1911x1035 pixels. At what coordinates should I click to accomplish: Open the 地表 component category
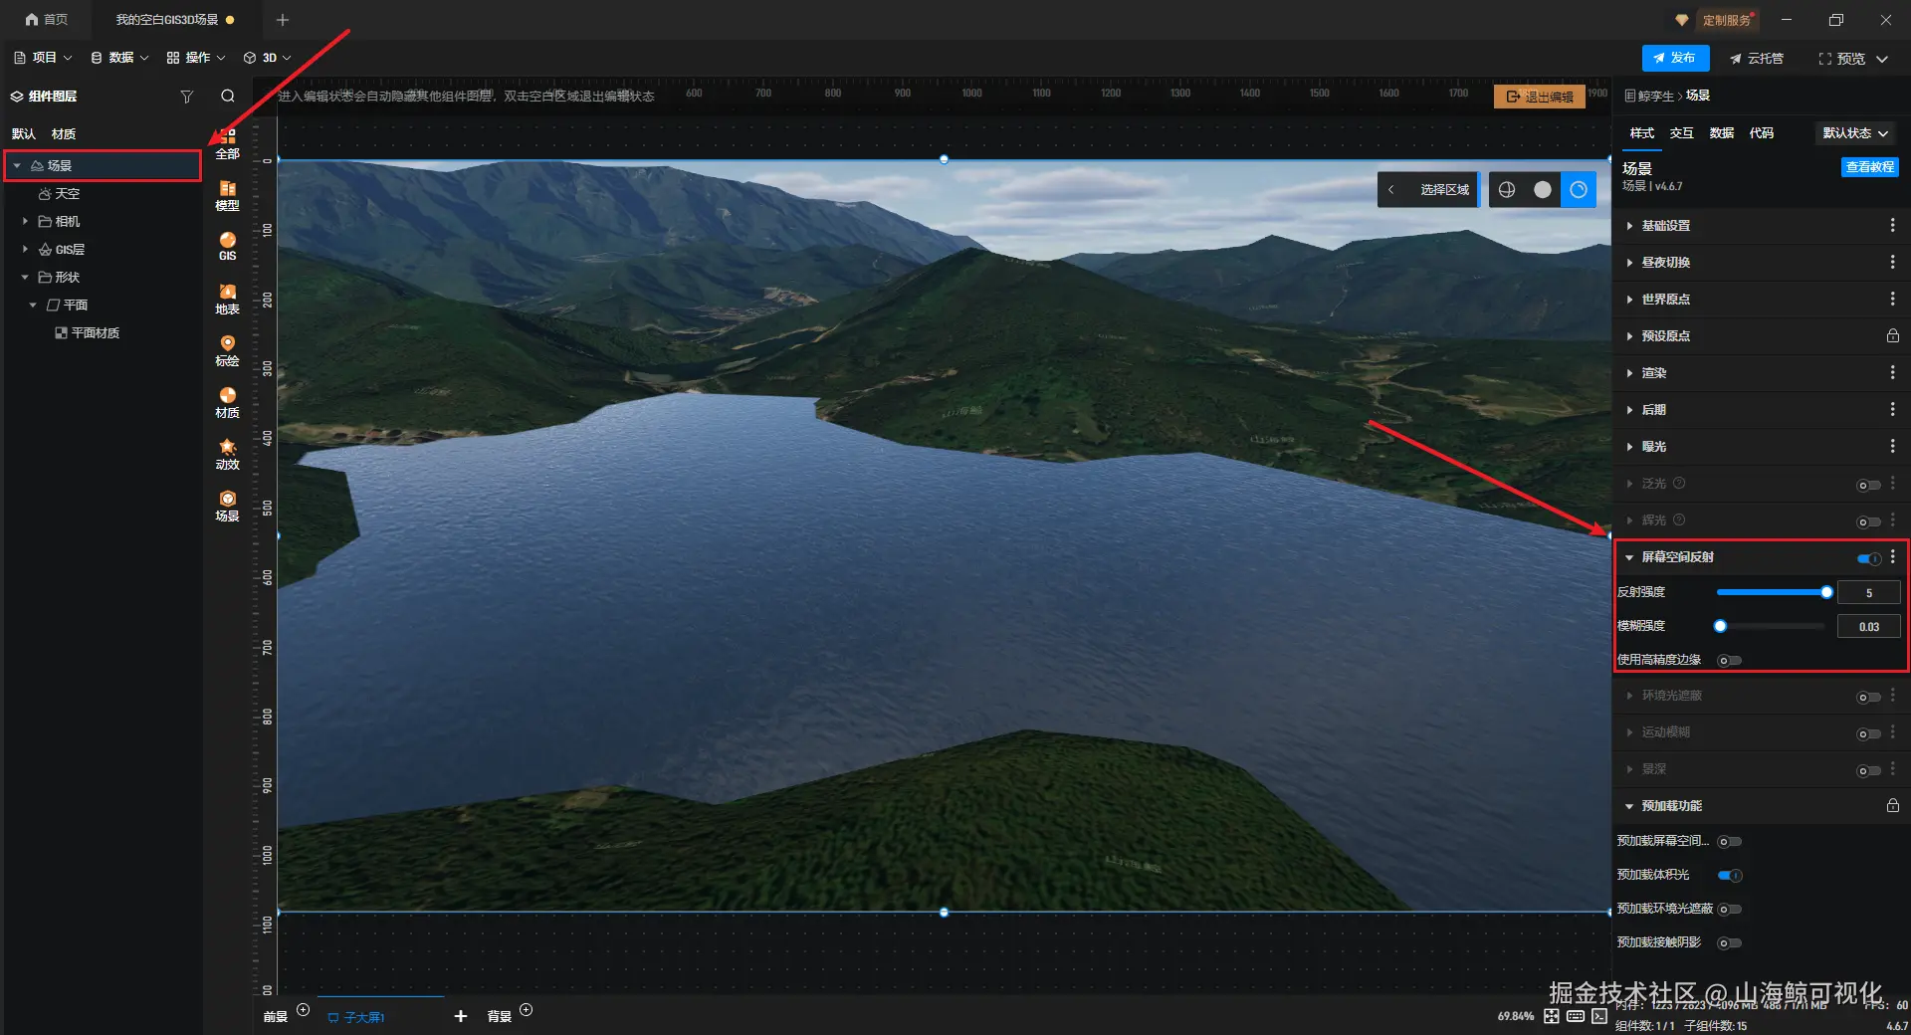(227, 300)
